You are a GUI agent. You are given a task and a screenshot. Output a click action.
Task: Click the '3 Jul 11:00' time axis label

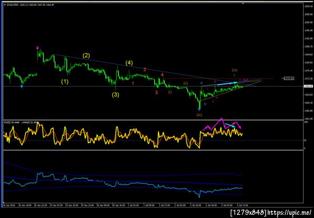click(242, 205)
